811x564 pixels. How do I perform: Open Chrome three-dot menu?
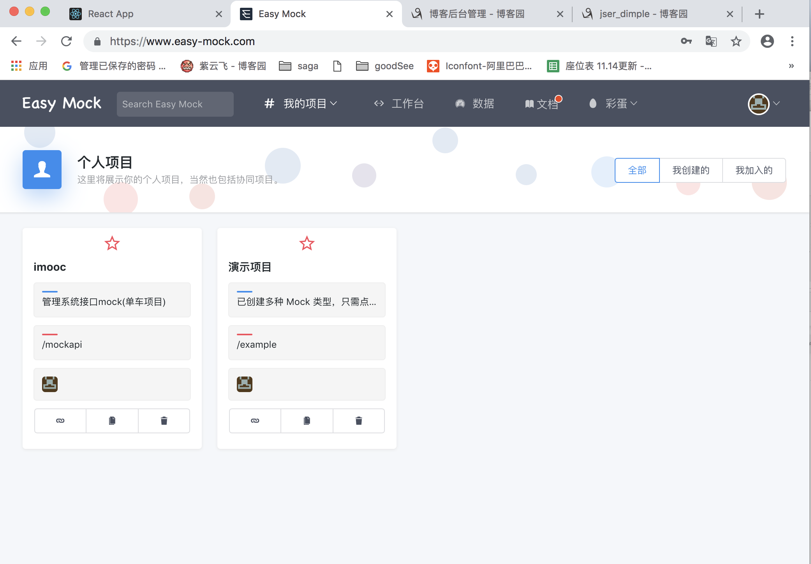[x=792, y=41]
